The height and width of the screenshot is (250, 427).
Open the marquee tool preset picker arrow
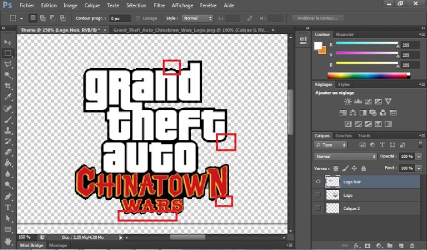(x=21, y=19)
